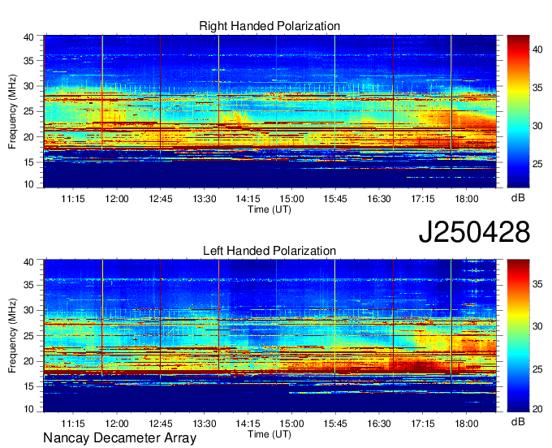Click the 14:15 time tick of Left Handed plot

pyautogui.click(x=248, y=424)
